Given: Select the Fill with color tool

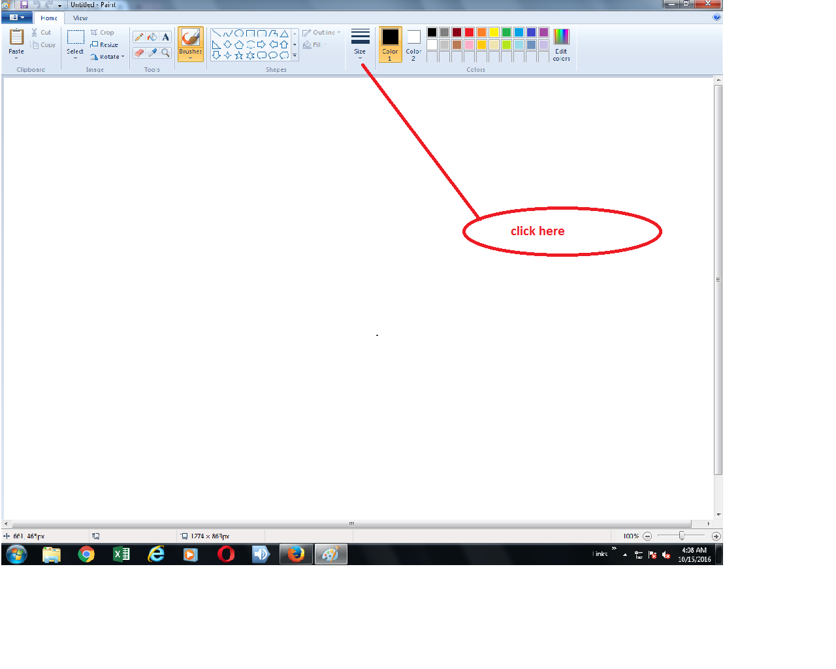Looking at the screenshot, I should point(151,37).
